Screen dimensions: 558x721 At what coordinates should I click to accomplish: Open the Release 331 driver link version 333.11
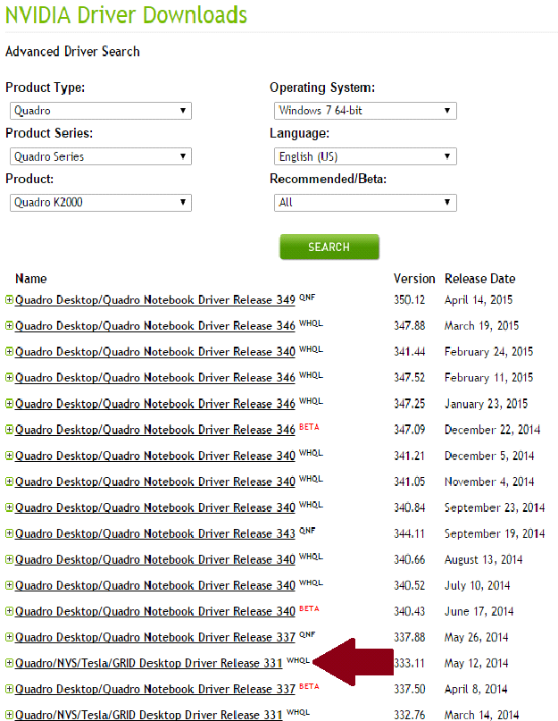click(x=149, y=664)
